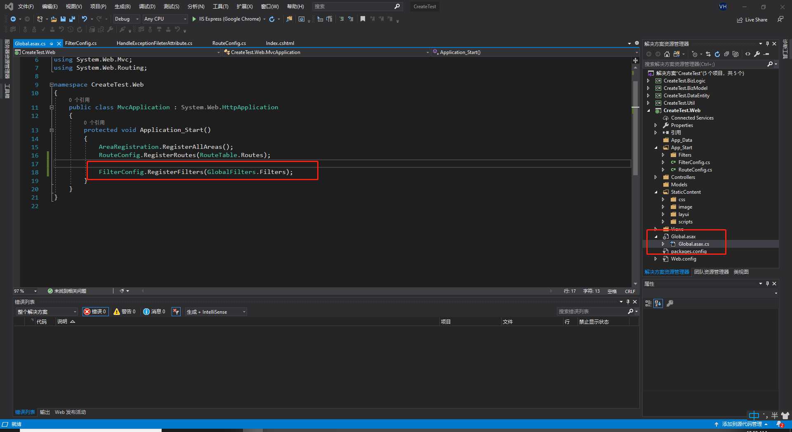Collapse the App_Start folder node
792x432 pixels.
coord(656,148)
